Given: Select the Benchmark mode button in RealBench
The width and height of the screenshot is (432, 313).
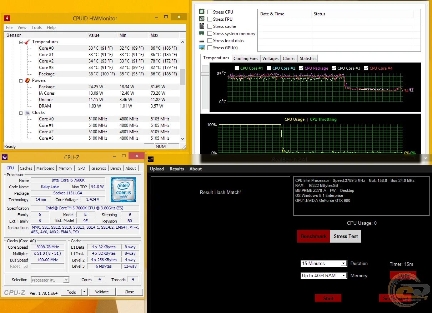Looking at the screenshot, I should [313, 236].
